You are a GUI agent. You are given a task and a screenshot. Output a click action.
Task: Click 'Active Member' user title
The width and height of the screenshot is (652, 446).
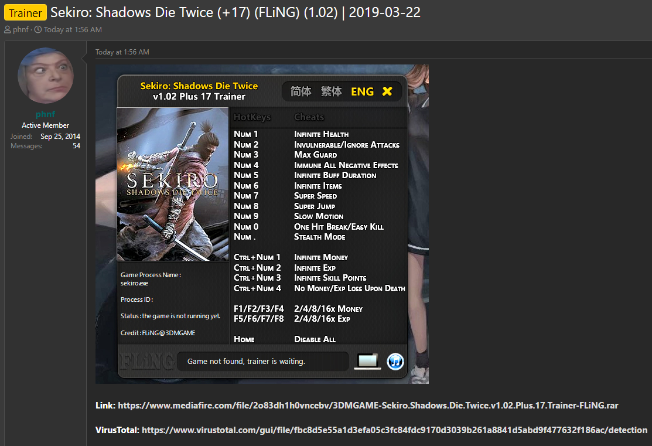(45, 125)
